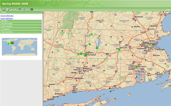This screenshot has height=106, width=171.
Task: Select the Measure ruler tool
Action: (32, 9)
